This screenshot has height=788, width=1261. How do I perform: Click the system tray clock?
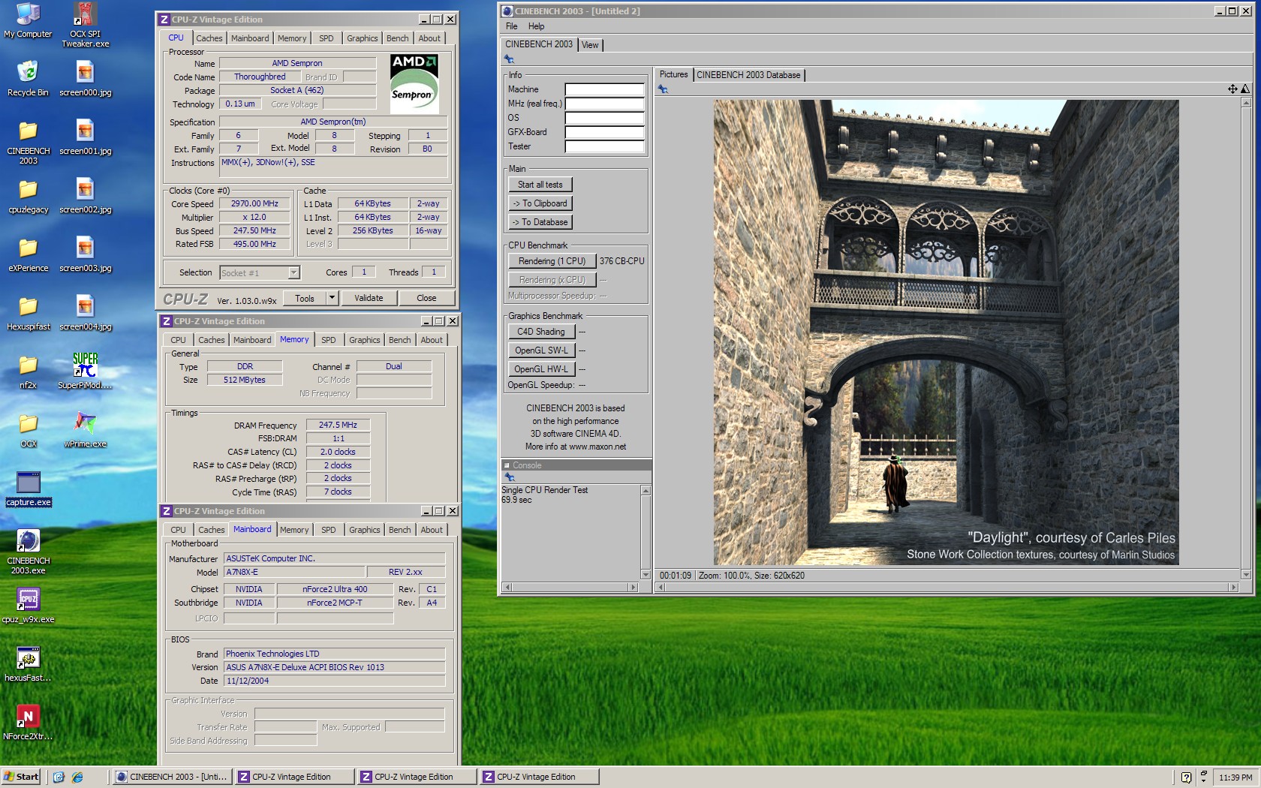click(1235, 778)
